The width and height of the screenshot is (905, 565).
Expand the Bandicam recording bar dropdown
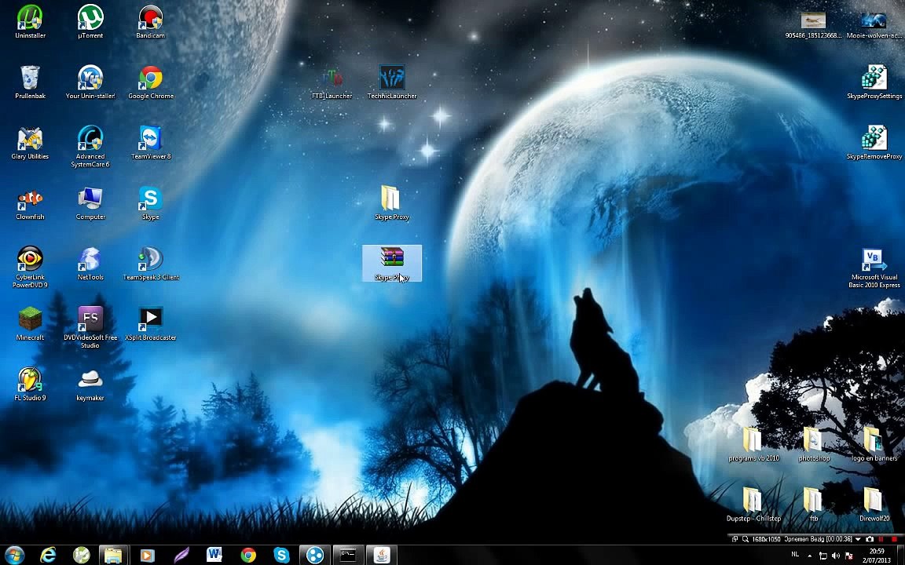858,539
